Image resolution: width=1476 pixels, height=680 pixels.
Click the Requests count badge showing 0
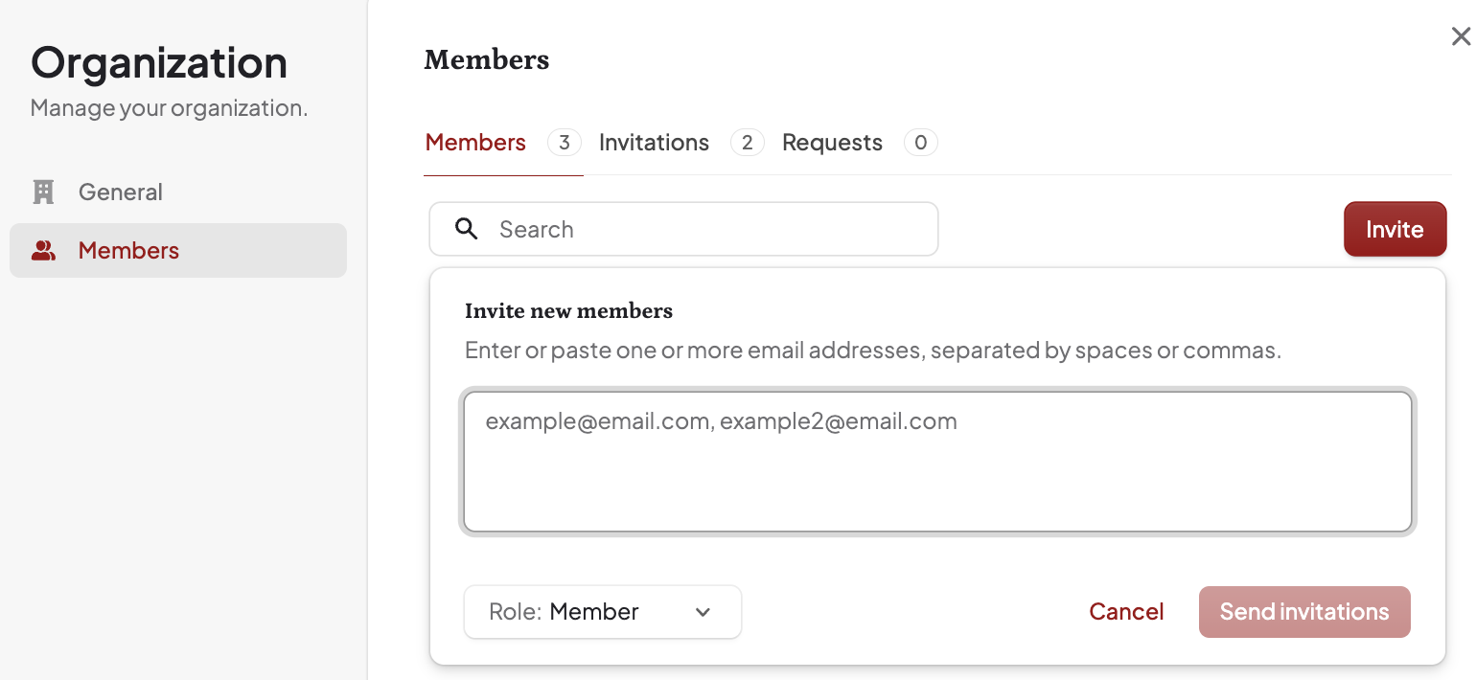tap(920, 143)
